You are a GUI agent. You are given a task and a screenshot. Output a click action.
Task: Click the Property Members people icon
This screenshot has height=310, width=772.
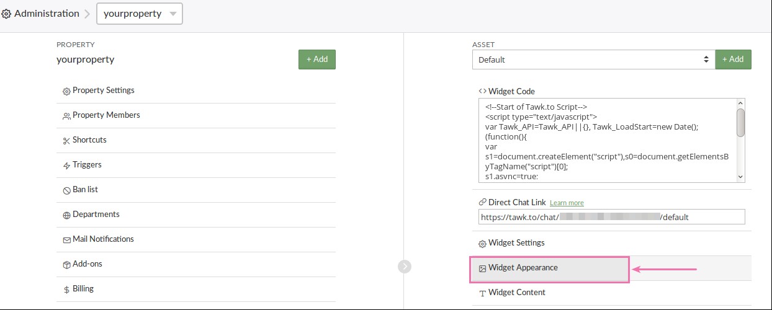click(x=66, y=116)
